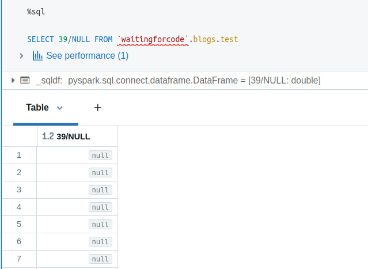The width and height of the screenshot is (368, 269).
Task: Select row number 2
Action: [x=19, y=173]
